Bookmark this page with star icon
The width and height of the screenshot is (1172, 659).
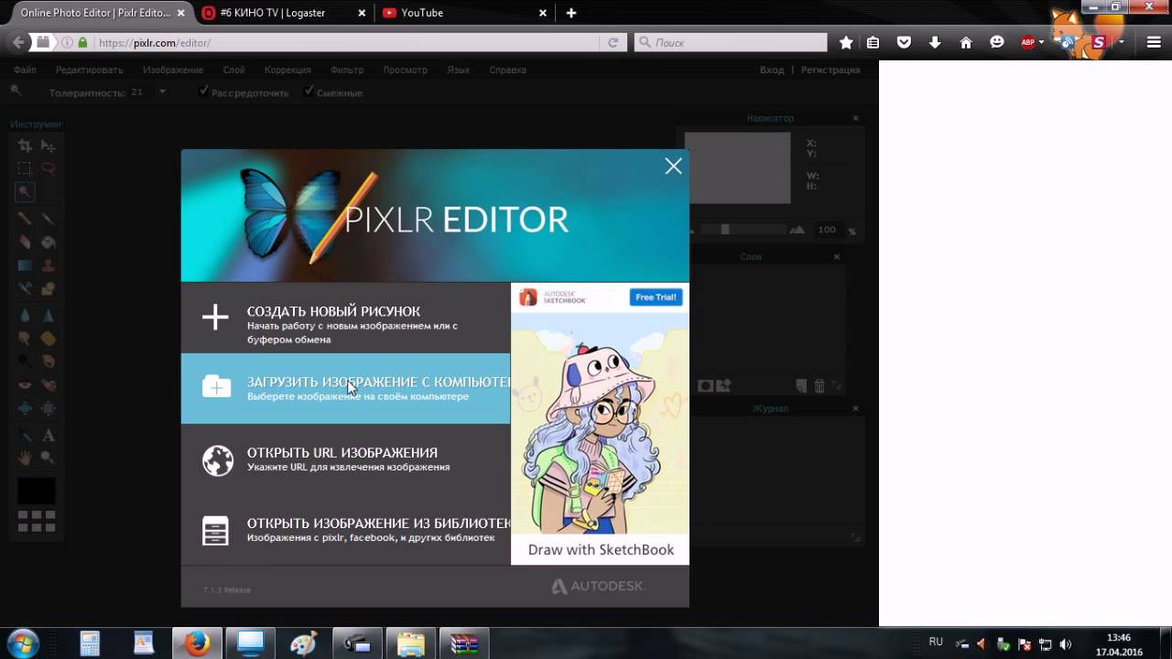tap(846, 42)
